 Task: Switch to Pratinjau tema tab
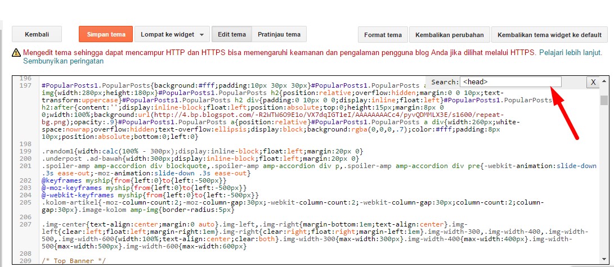pyautogui.click(x=279, y=34)
